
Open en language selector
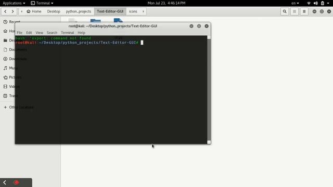coord(295,3)
